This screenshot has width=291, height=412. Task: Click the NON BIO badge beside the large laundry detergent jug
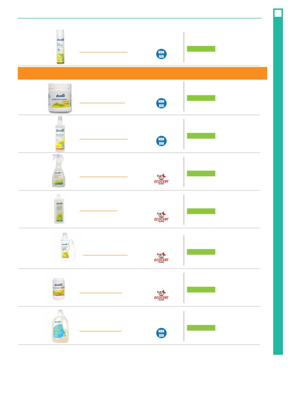click(x=161, y=333)
